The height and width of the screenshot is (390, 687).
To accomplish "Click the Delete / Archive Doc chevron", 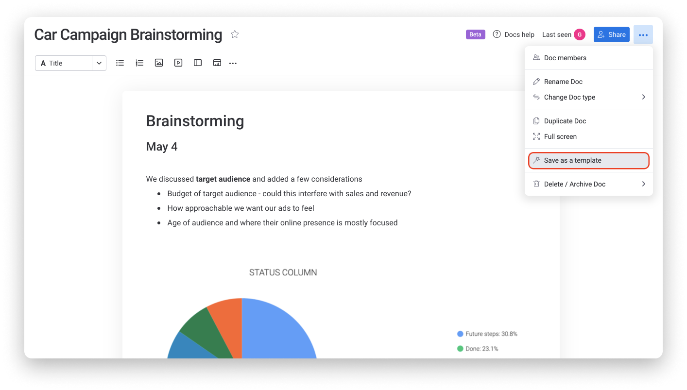I will point(643,184).
